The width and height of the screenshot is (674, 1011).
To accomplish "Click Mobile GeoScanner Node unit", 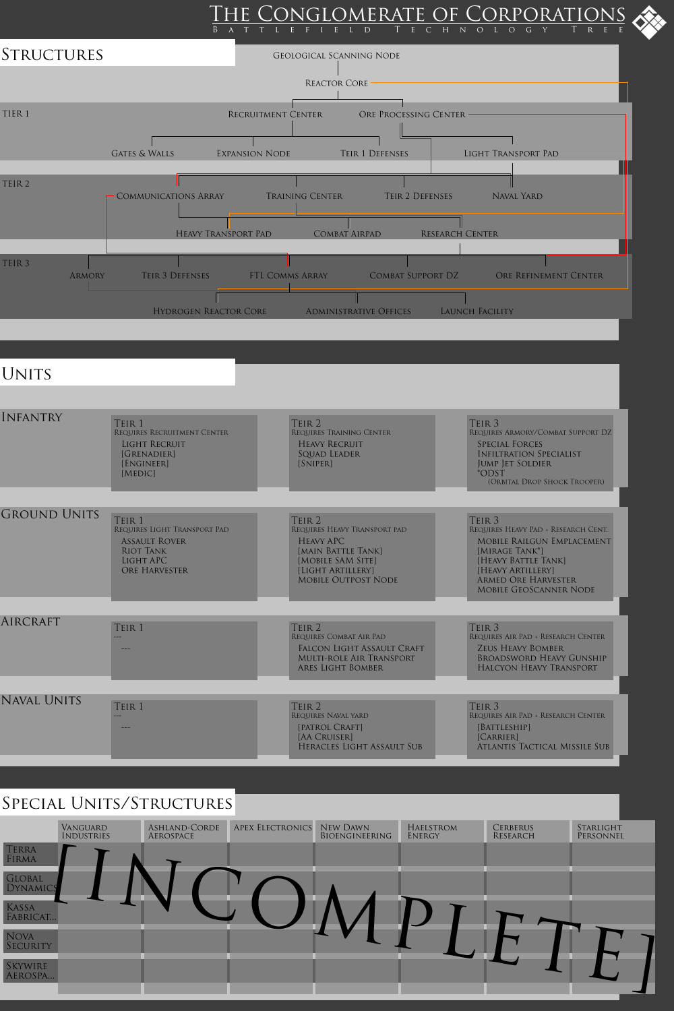I will (536, 590).
